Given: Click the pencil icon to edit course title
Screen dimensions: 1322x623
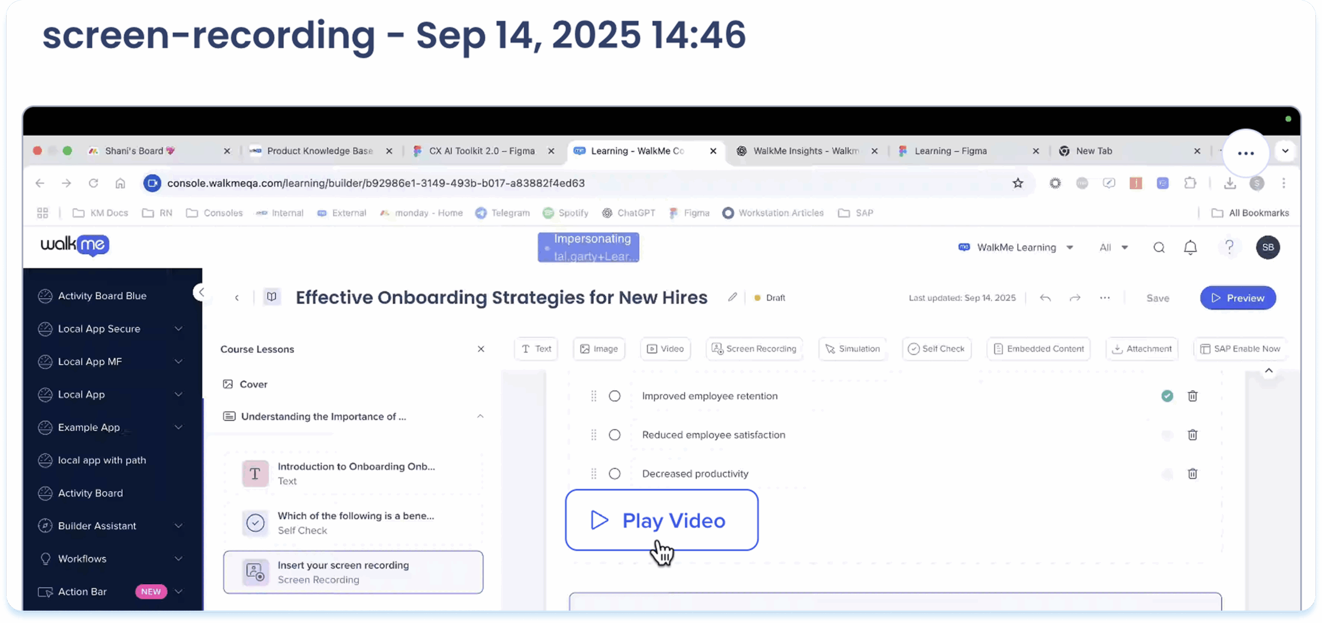Looking at the screenshot, I should click(x=732, y=297).
